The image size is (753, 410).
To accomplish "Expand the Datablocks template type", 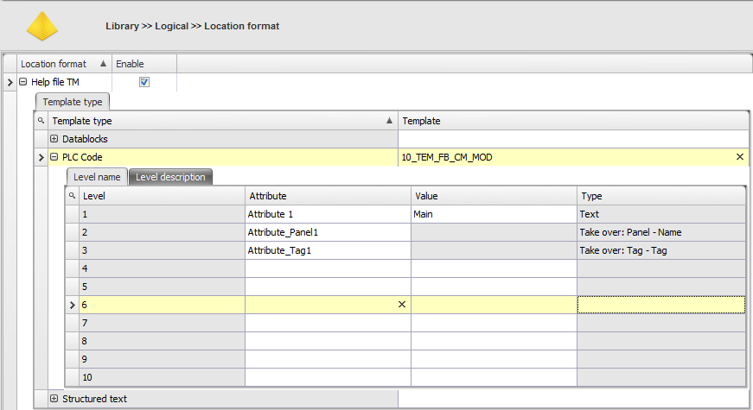I will [54, 139].
